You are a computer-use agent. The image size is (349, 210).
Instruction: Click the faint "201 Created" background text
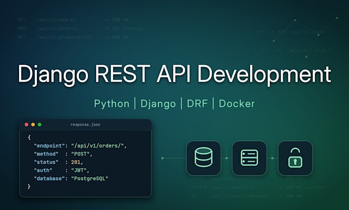coord(127,29)
